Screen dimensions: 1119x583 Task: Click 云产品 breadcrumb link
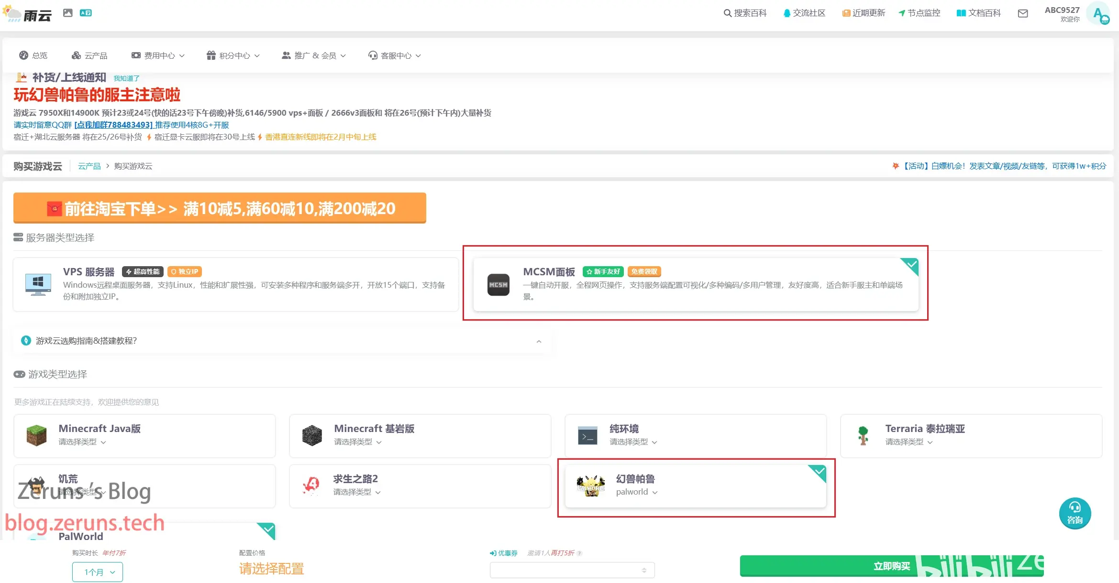point(89,166)
